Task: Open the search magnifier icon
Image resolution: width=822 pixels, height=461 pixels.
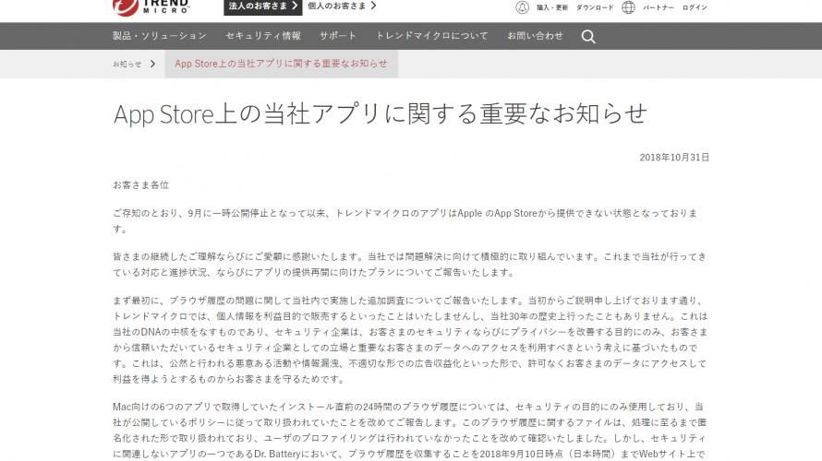Action: 588,37
